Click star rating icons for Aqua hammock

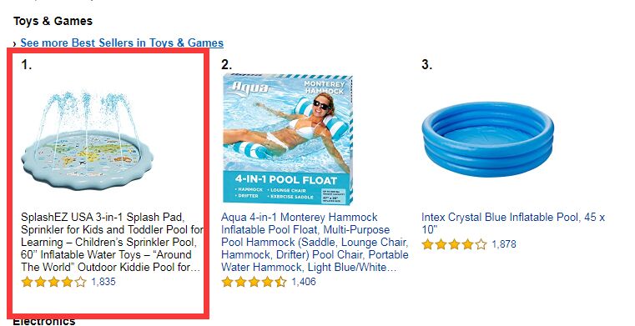pyautogui.click(x=254, y=282)
